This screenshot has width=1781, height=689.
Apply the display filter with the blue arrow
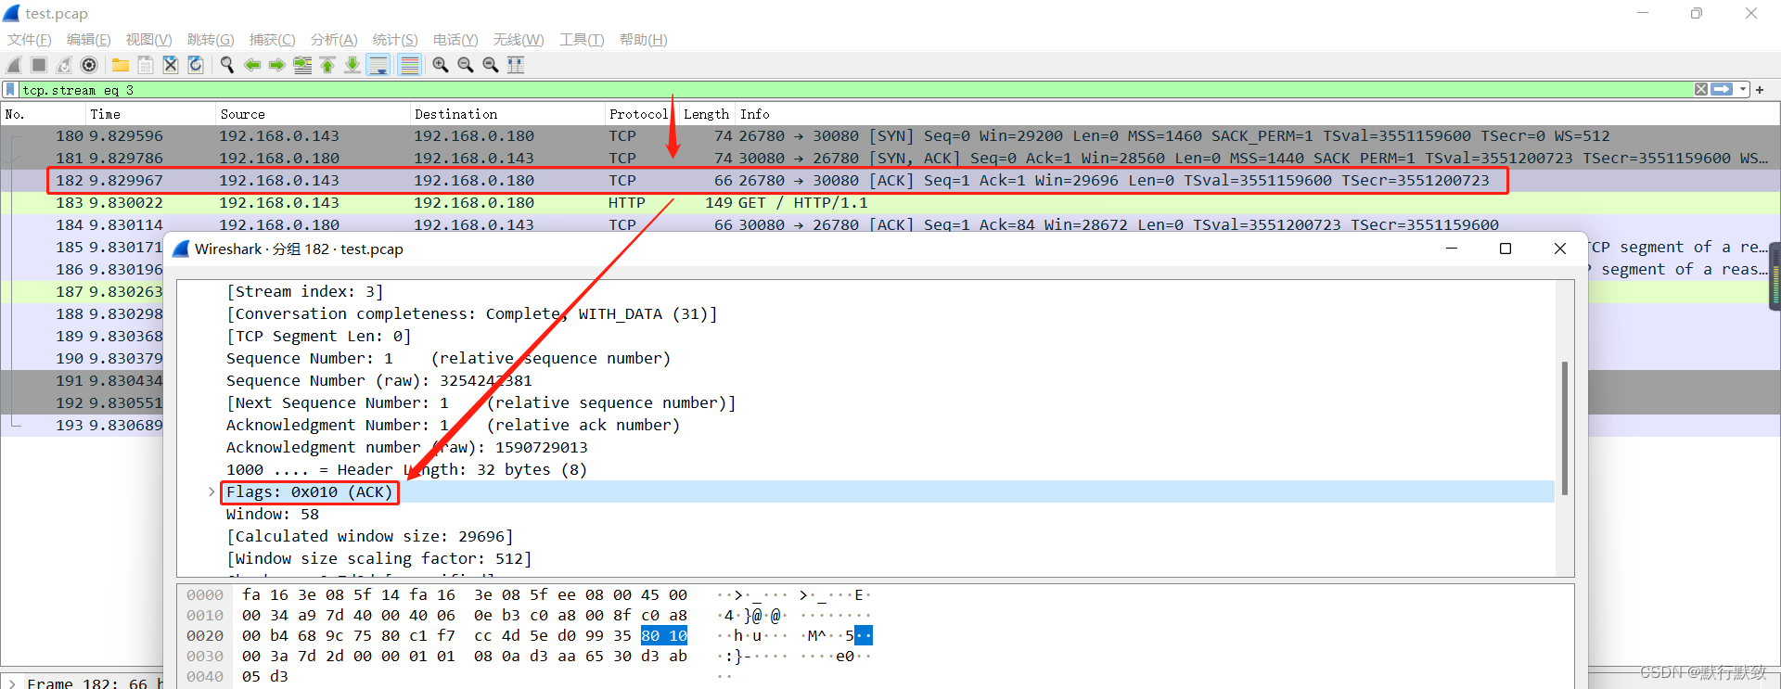pos(1723,90)
